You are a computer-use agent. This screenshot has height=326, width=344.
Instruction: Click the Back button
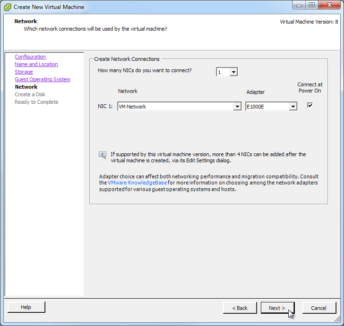(240, 308)
